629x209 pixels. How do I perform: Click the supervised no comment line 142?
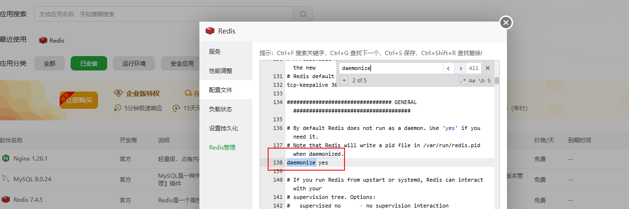(368, 206)
